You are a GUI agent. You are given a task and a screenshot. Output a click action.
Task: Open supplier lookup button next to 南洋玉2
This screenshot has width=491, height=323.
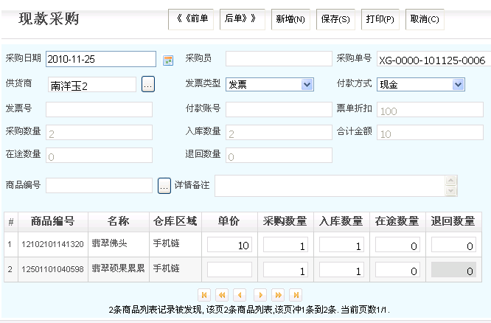148,85
